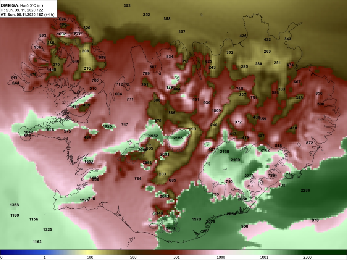
Task: Click the map value 872
Action: click(x=310, y=143)
